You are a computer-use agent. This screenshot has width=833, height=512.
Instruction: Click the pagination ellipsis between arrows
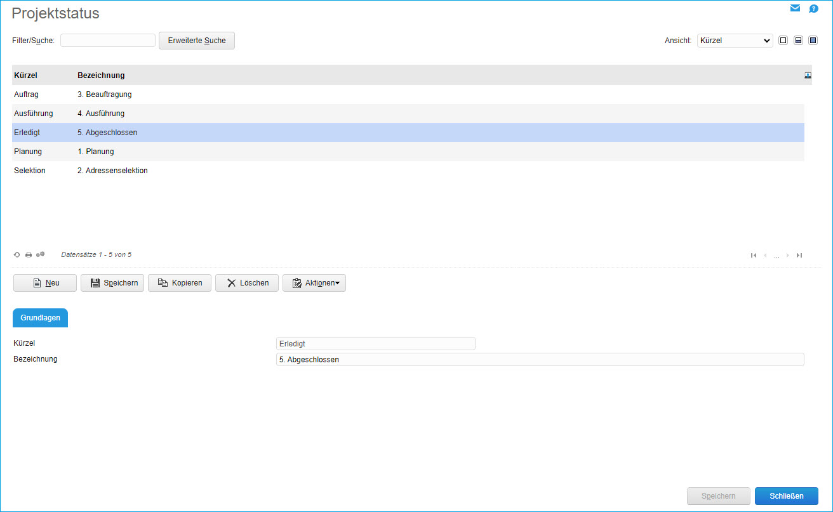click(x=776, y=256)
